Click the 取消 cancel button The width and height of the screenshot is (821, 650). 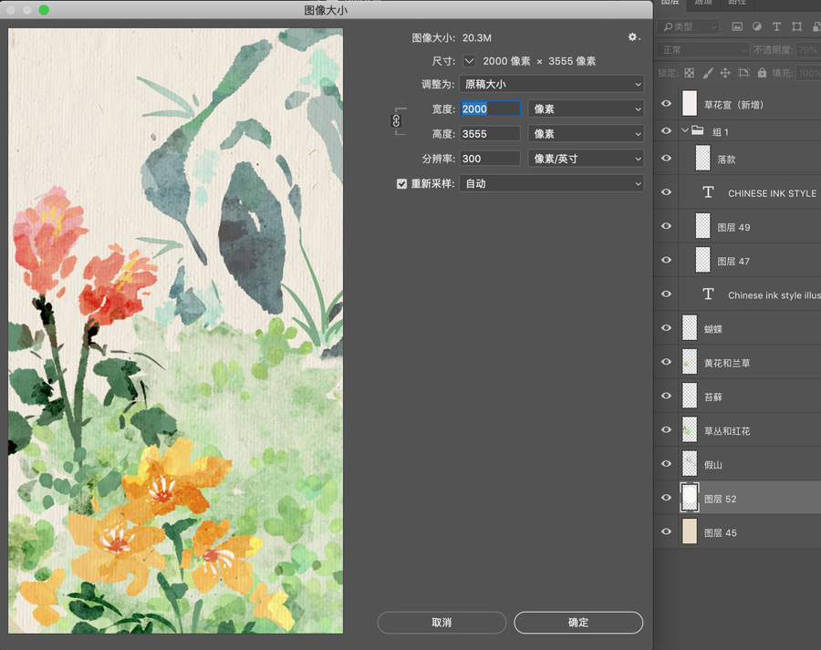[442, 623]
